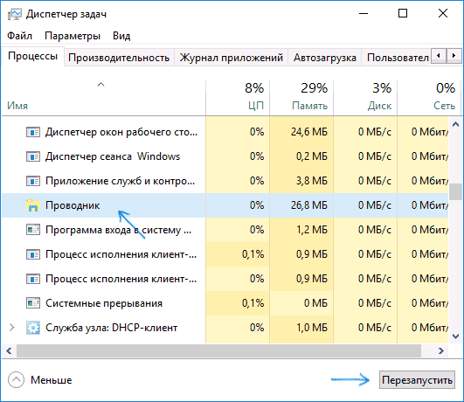Image resolution: width=464 pixels, height=402 pixels.
Task: Switch to the Журнал приложений tab
Action: click(231, 58)
